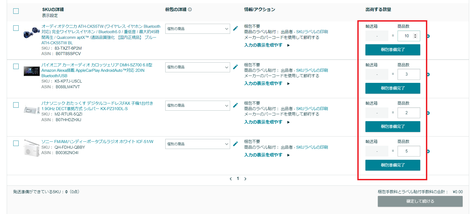
Task: Remove the ICF-51/W row with its X icon
Action: coord(428,151)
